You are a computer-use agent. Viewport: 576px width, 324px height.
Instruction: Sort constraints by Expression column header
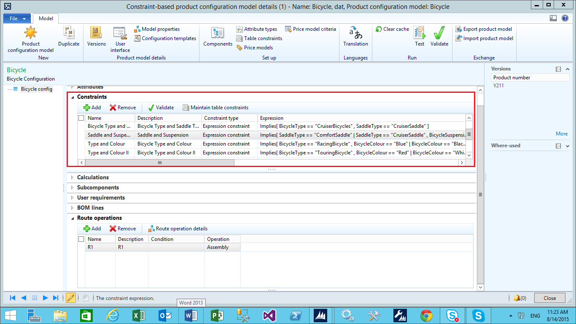pos(362,118)
